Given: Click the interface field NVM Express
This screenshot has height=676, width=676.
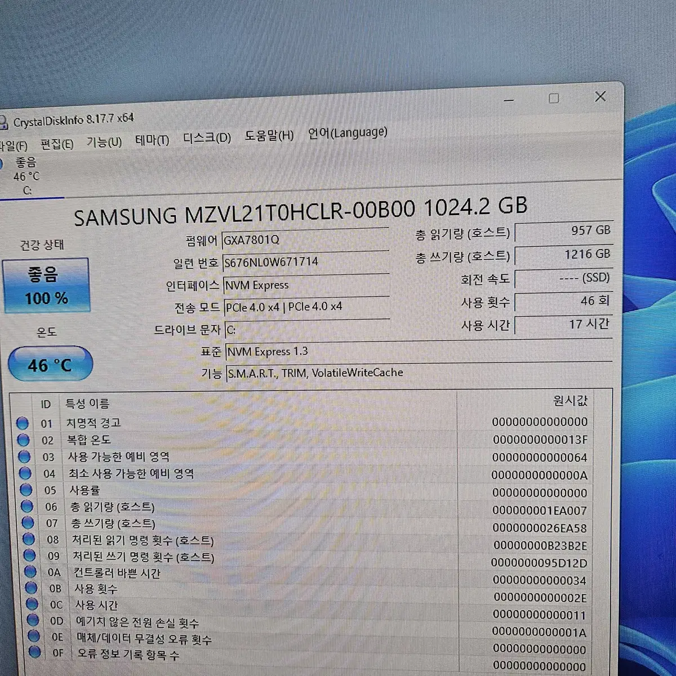Looking at the screenshot, I should (306, 285).
